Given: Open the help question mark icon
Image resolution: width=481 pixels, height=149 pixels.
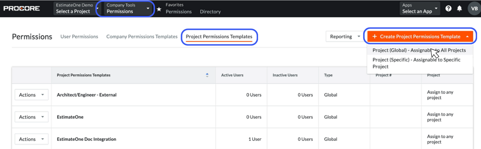Looking at the screenshot, I should point(448,8).
